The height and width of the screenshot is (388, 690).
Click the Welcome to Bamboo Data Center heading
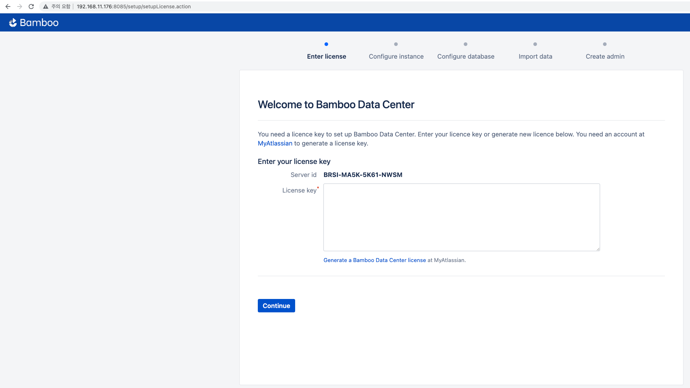click(336, 105)
